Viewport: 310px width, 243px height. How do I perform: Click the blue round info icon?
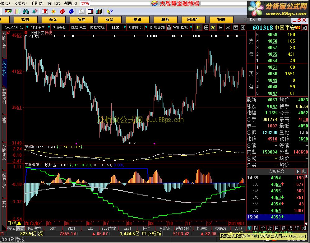pyautogui.click(x=71, y=11)
